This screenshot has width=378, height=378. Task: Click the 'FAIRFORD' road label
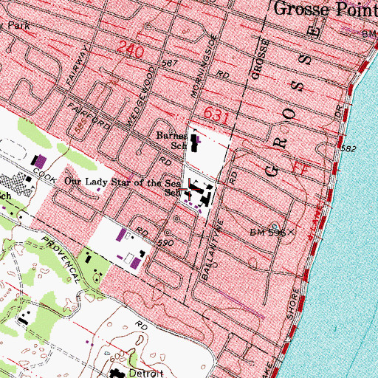pyautogui.click(x=89, y=116)
